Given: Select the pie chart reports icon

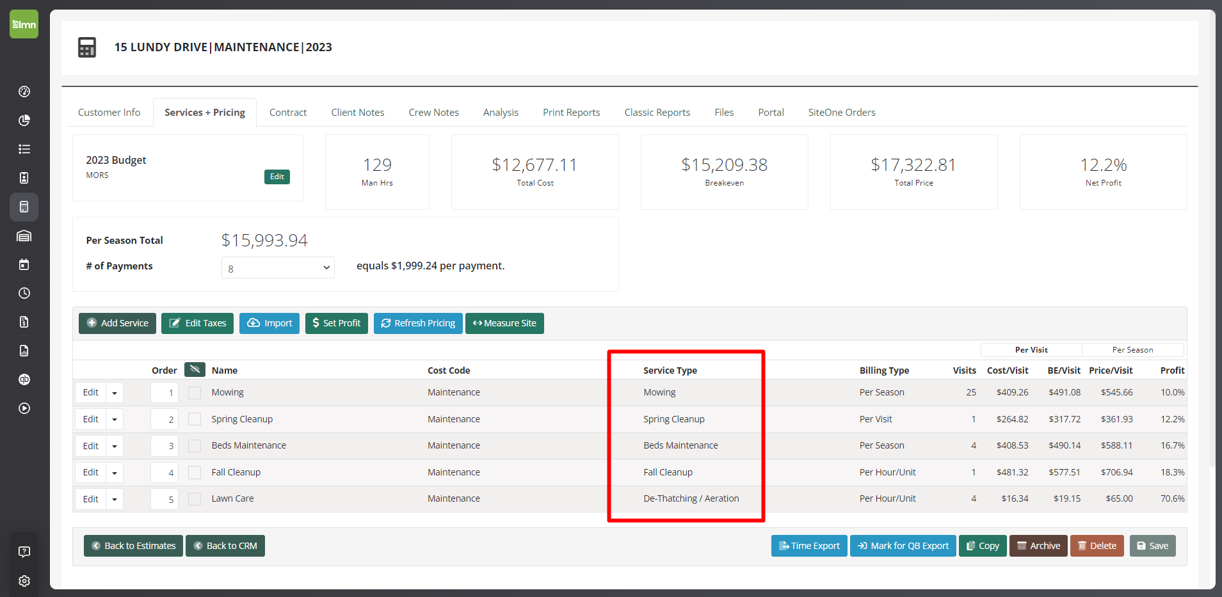Looking at the screenshot, I should coord(24,120).
